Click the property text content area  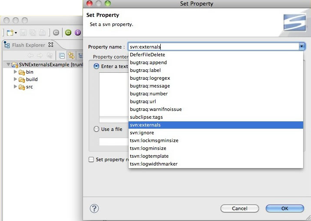click(x=114, y=97)
